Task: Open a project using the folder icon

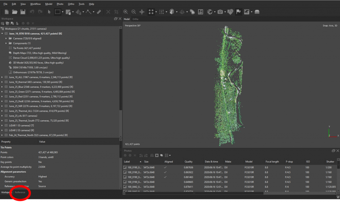Action: click(x=14, y=12)
